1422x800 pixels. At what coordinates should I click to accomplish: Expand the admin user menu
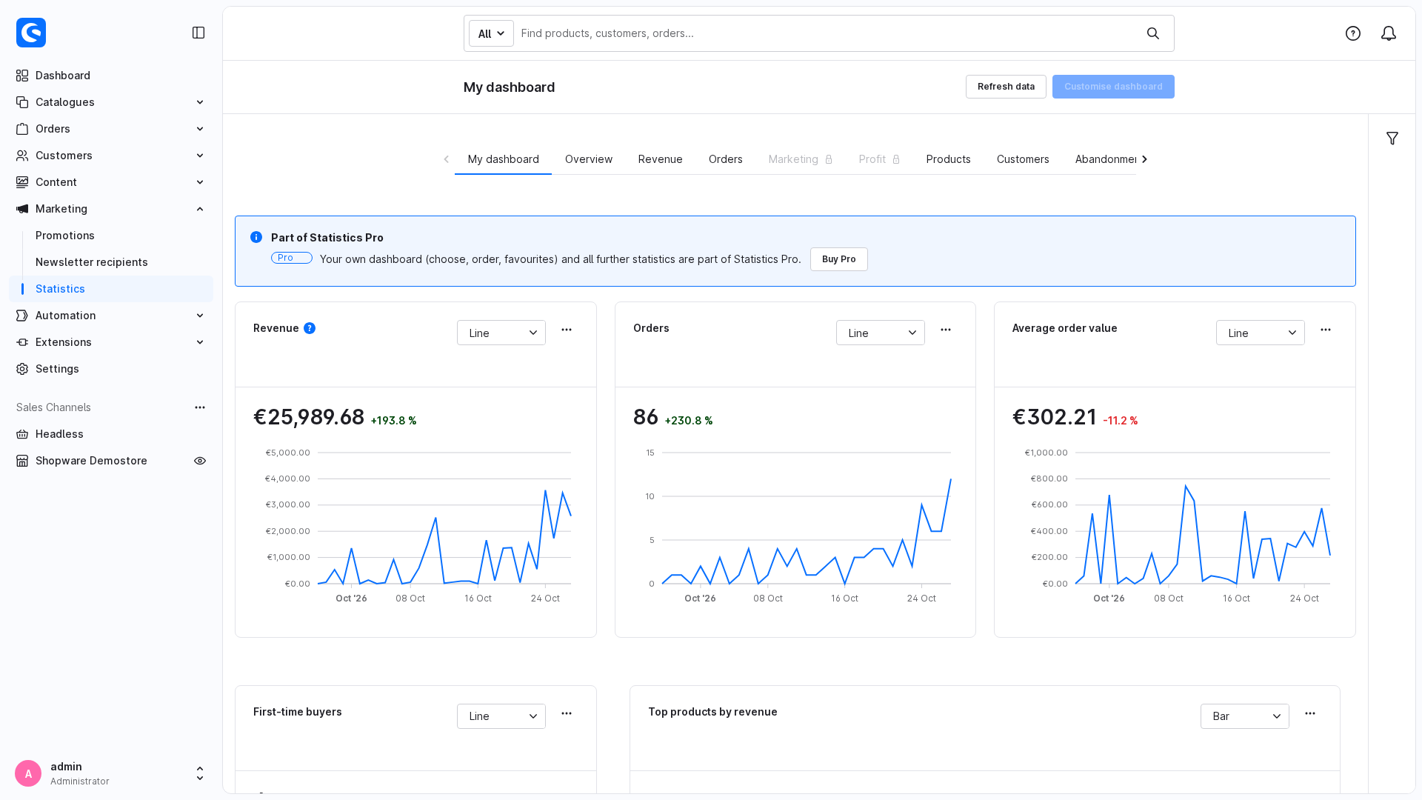200,773
